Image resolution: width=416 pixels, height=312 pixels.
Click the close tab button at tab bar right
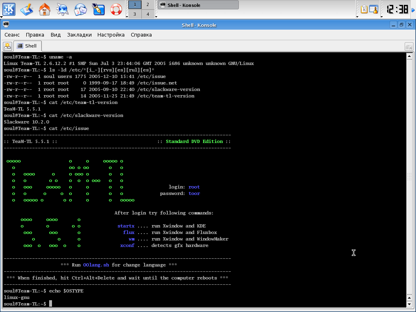click(x=409, y=47)
